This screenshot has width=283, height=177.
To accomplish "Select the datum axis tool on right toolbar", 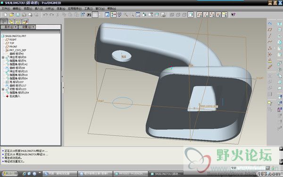I will coord(270,36).
